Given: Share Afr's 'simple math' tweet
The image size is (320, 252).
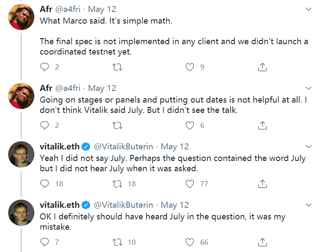Looking at the screenshot, I should 262,67.
